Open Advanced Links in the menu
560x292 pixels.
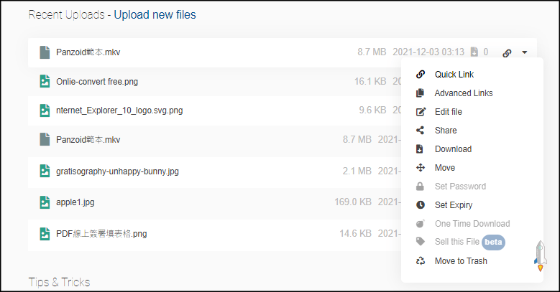coord(463,93)
